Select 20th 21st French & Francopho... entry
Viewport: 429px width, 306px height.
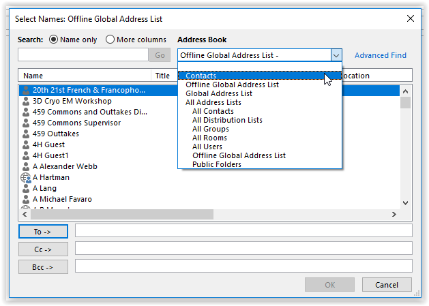(89, 90)
